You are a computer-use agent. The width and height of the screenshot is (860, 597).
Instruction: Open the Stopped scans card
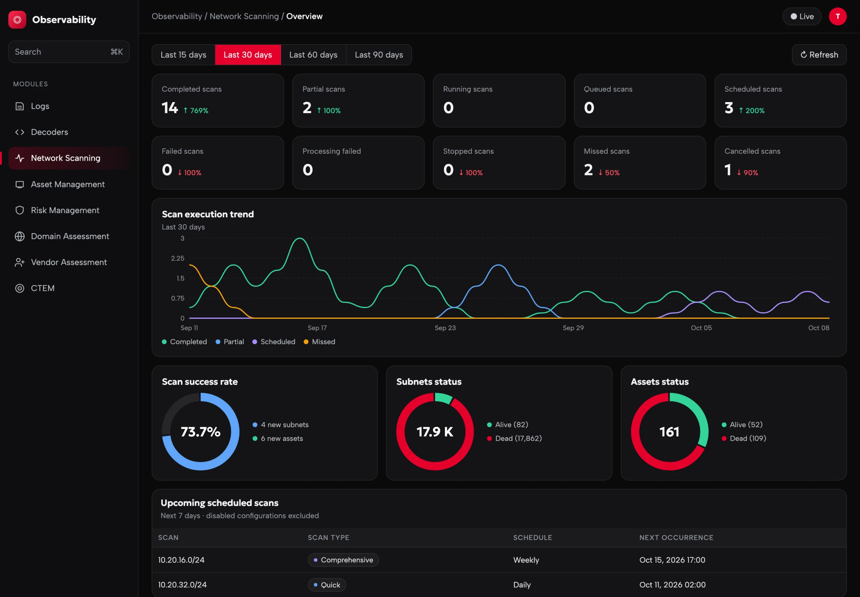(x=499, y=163)
